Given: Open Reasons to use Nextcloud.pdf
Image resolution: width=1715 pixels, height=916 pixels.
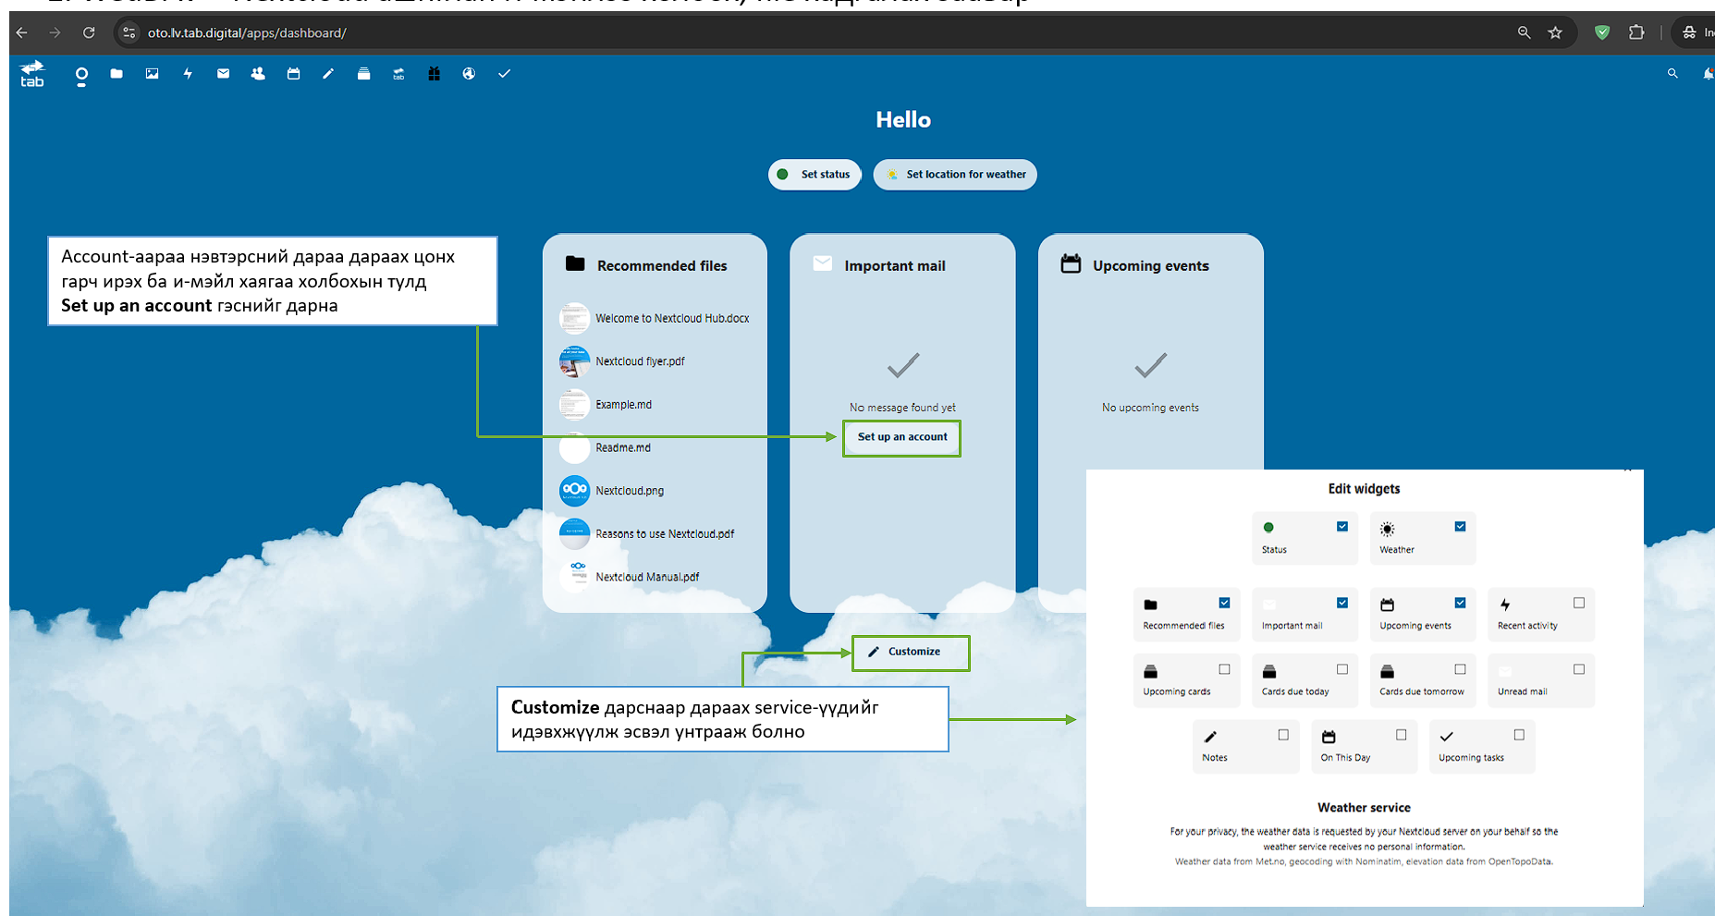Looking at the screenshot, I should tap(655, 533).
